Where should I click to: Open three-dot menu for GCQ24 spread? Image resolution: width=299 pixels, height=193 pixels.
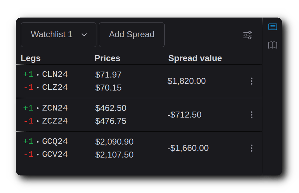click(x=251, y=148)
